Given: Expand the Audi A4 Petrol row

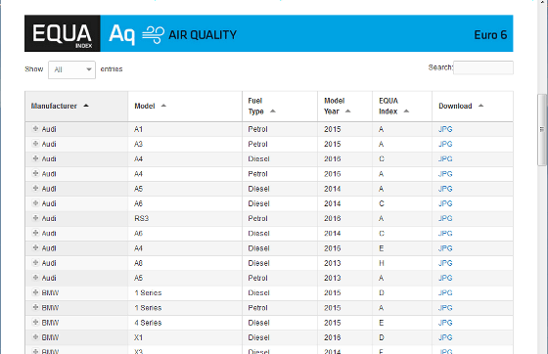Looking at the screenshot, I should tap(35, 173).
